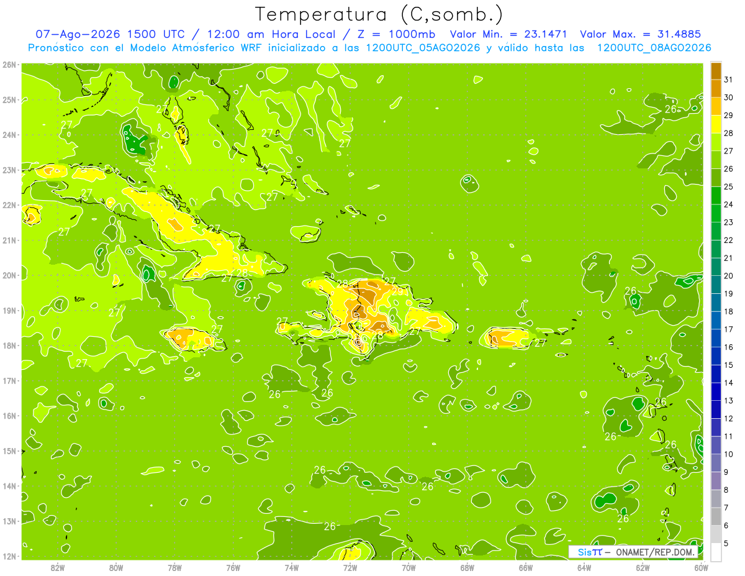
Task: Click legend scale value 5
Action: [726, 543]
